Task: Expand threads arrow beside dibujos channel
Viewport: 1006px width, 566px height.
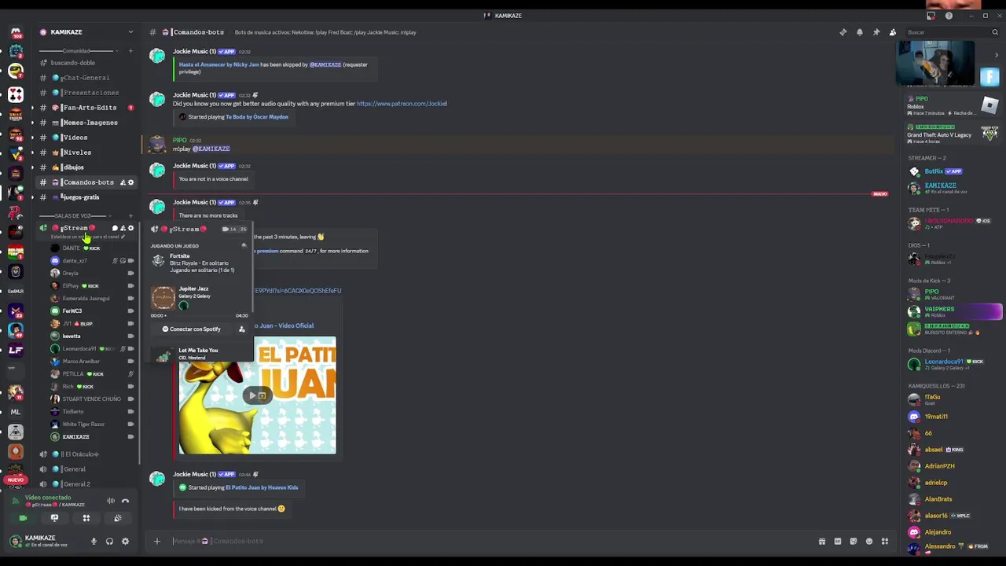Action: coord(32,167)
